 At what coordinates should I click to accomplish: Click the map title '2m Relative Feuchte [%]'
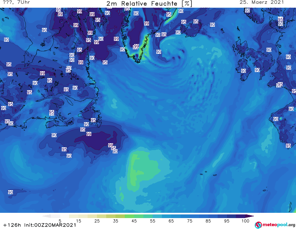click(149, 3)
